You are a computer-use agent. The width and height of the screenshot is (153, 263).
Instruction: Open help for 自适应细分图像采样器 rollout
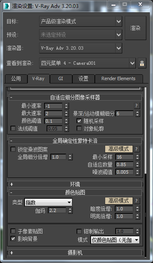(137, 106)
